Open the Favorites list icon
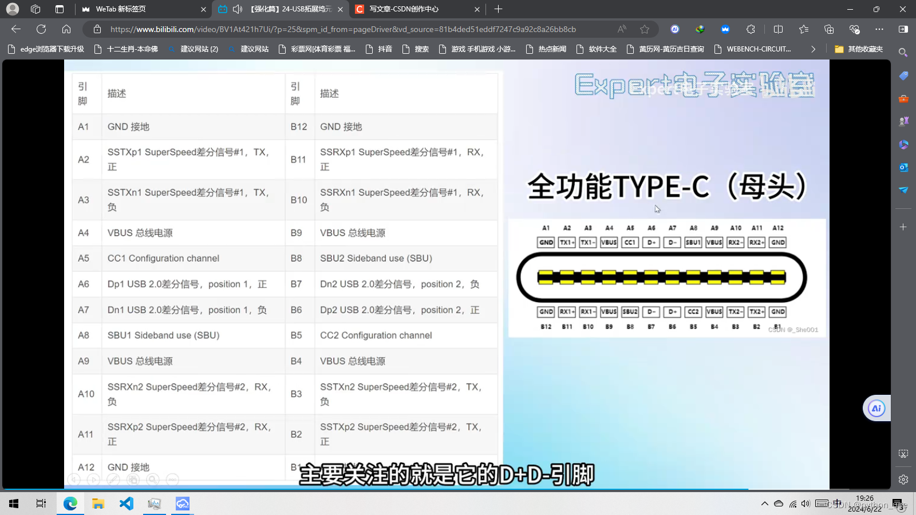Viewport: 916px width, 515px height. pyautogui.click(x=804, y=29)
